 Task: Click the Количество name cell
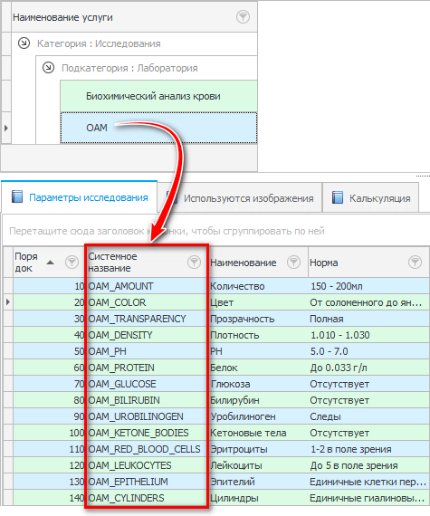[x=259, y=286]
